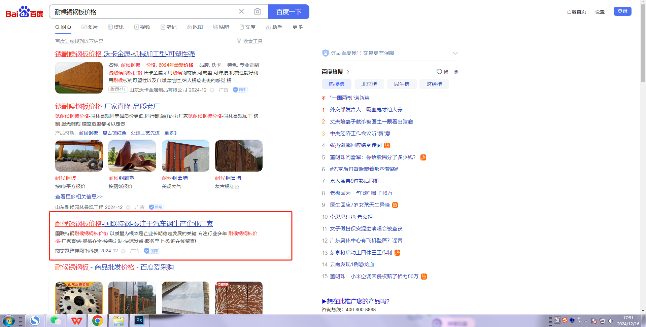Open hot search 张杰谢娜回应婚变传闻
The height and width of the screenshot is (327, 646).
pos(356,145)
